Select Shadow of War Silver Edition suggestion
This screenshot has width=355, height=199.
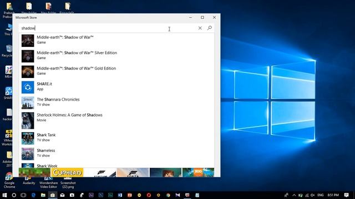coord(116,56)
